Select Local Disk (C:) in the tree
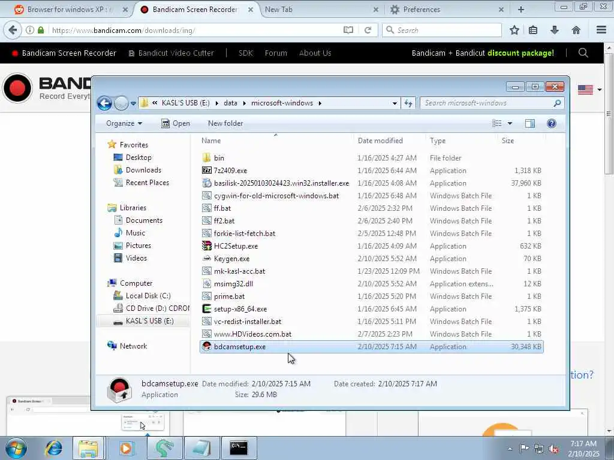This screenshot has width=614, height=460. click(x=142, y=296)
